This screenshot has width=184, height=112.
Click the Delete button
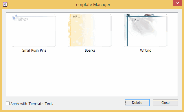(137, 103)
